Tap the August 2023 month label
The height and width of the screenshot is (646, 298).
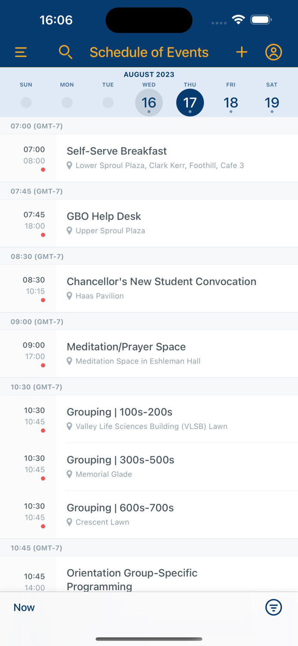[149, 74]
